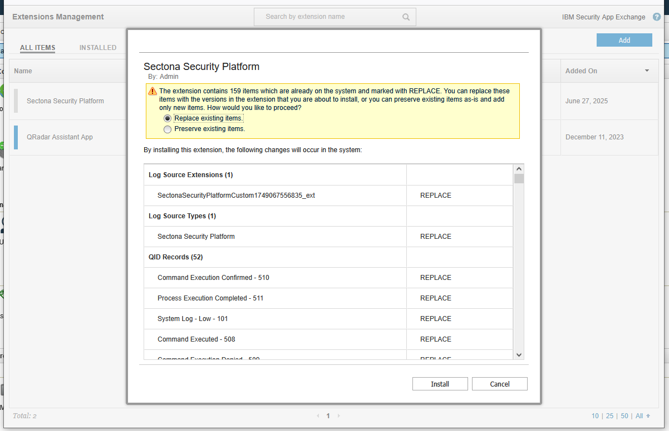Select Replace existing items option
This screenshot has height=431, width=669.
coord(168,118)
